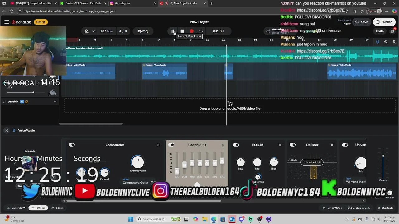
Task: Open the Compressed Gater mode dropdown
Action: pos(138,183)
